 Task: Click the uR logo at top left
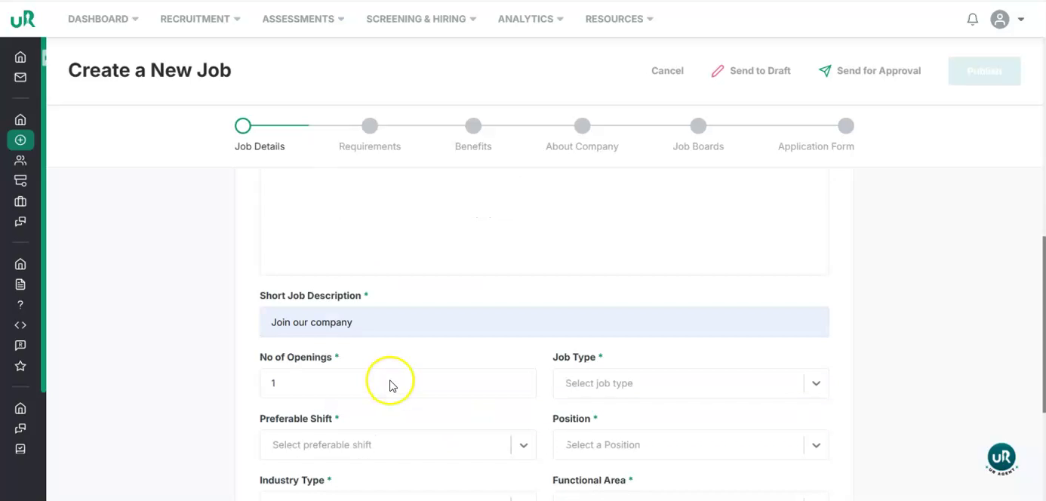point(23,19)
